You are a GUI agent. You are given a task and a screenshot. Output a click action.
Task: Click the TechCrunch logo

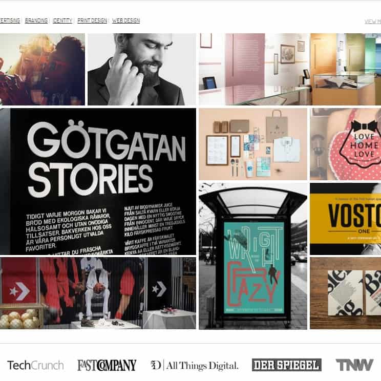(35, 365)
